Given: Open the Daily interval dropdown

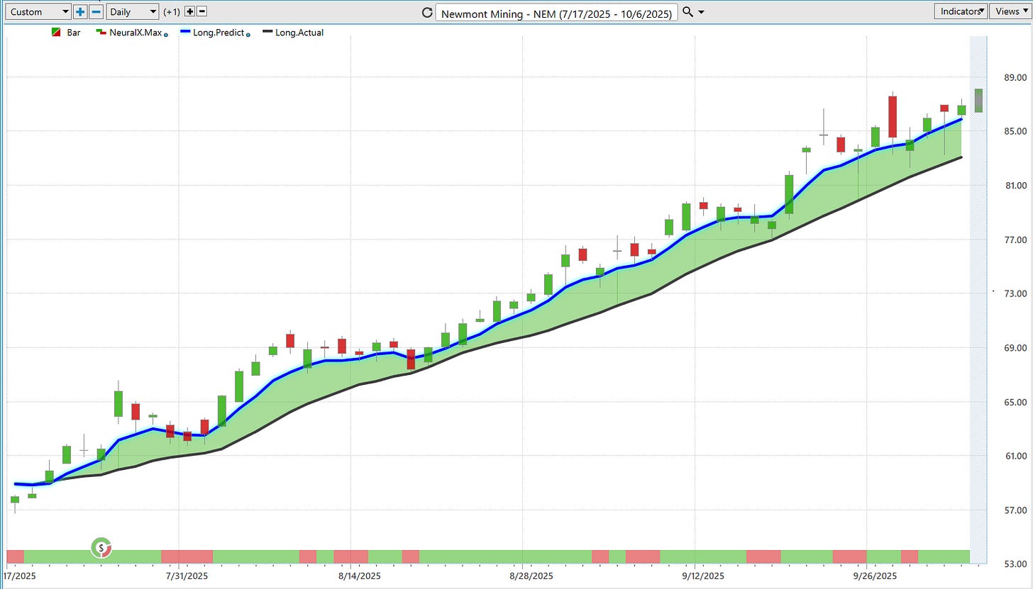Looking at the screenshot, I should [x=133, y=11].
